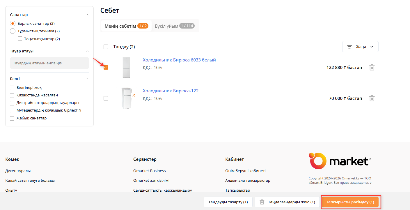
Task: Click the Тапсырысты рәсімдеу (1) button
Action: pos(350,202)
